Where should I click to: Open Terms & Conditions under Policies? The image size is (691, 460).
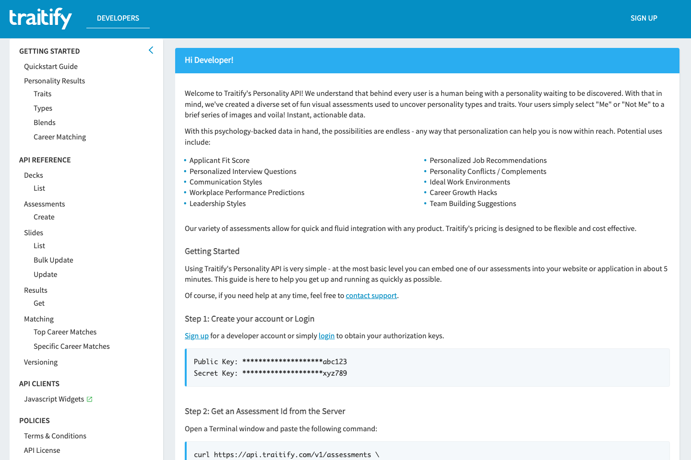pos(55,436)
